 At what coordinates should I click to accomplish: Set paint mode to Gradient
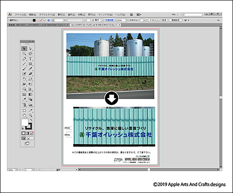(x=27, y=133)
